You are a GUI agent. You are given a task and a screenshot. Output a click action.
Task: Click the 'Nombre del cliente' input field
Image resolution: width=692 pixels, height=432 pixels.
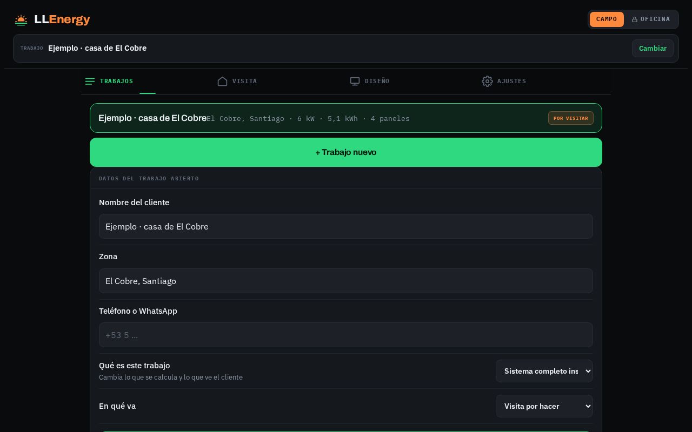[346, 226]
